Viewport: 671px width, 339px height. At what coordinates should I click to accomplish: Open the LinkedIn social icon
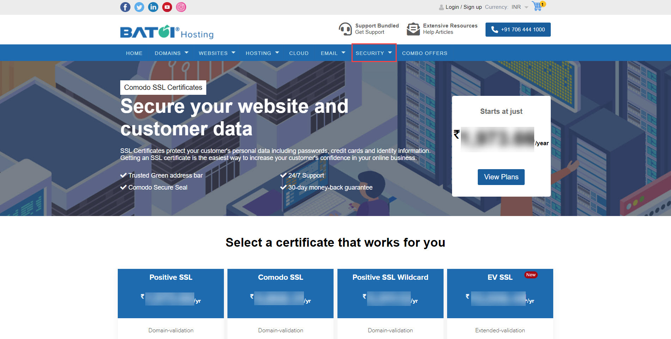click(x=153, y=7)
